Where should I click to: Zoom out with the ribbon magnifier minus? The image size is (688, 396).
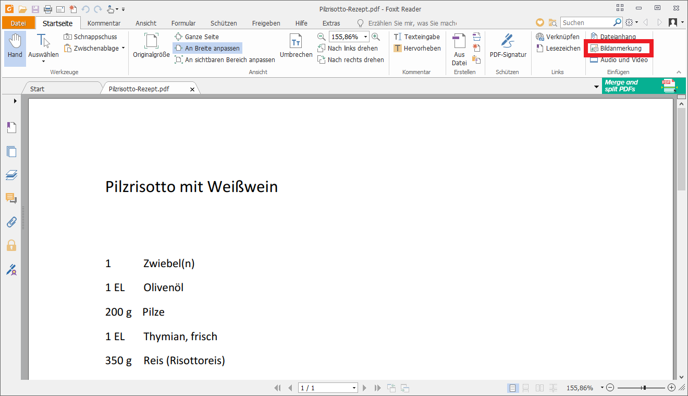(x=322, y=37)
